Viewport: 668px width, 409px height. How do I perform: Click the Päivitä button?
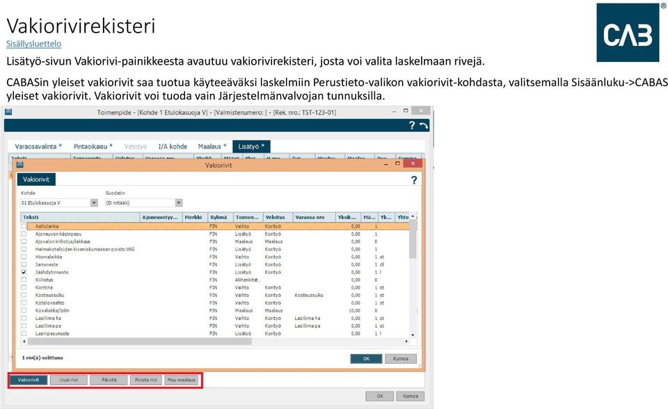click(x=109, y=380)
